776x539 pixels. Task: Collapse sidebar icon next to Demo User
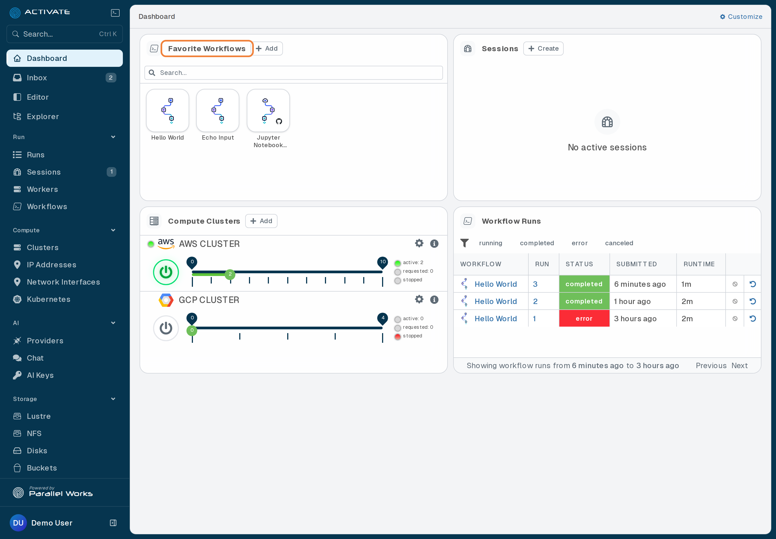pyautogui.click(x=113, y=523)
